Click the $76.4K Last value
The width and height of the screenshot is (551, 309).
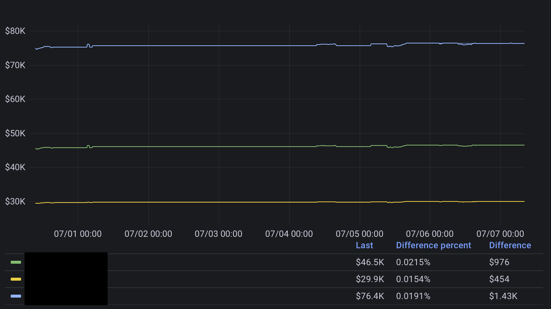370,296
